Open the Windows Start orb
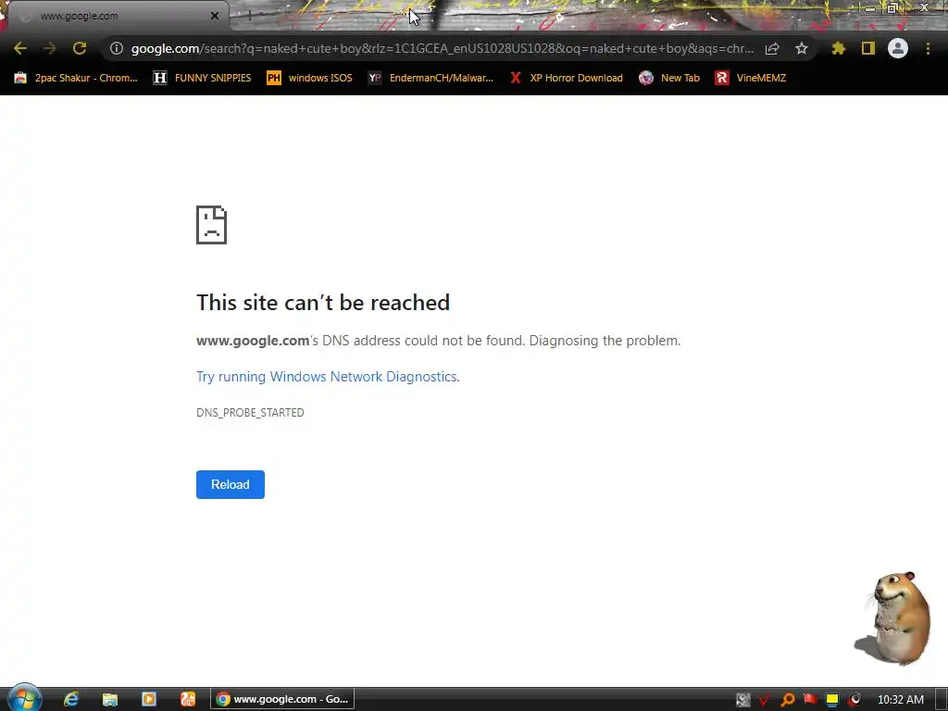 tap(25, 698)
